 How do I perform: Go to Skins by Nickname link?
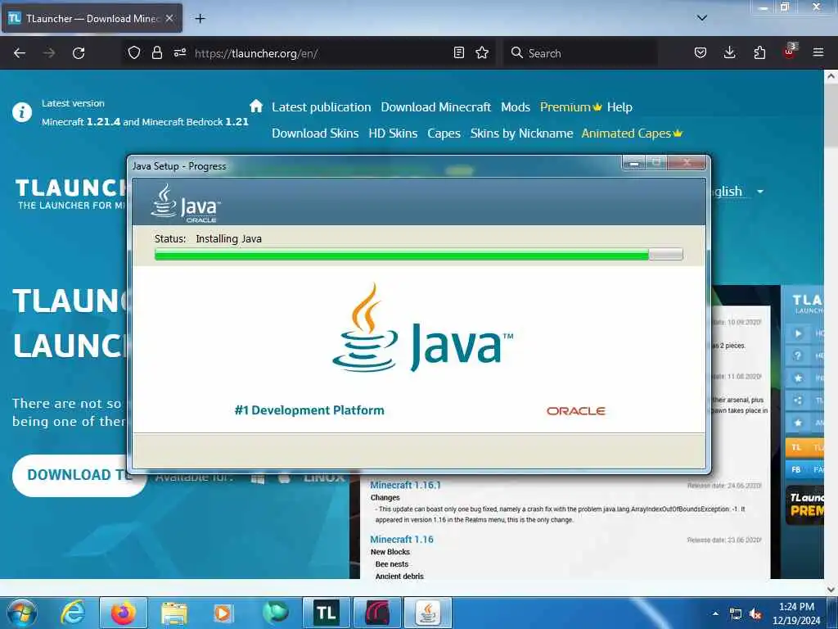pyautogui.click(x=521, y=133)
